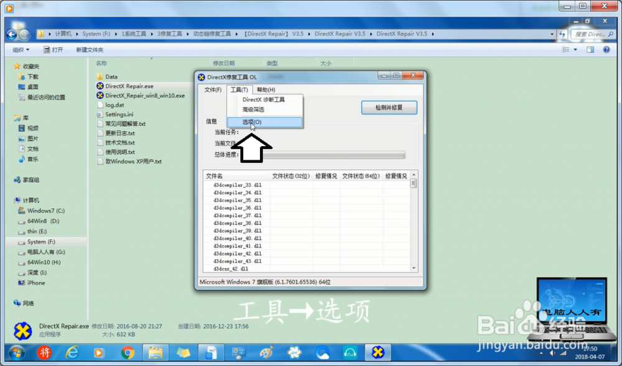Click the 检测并修复 button
Image resolution: width=622 pixels, height=366 pixels.
coord(389,108)
